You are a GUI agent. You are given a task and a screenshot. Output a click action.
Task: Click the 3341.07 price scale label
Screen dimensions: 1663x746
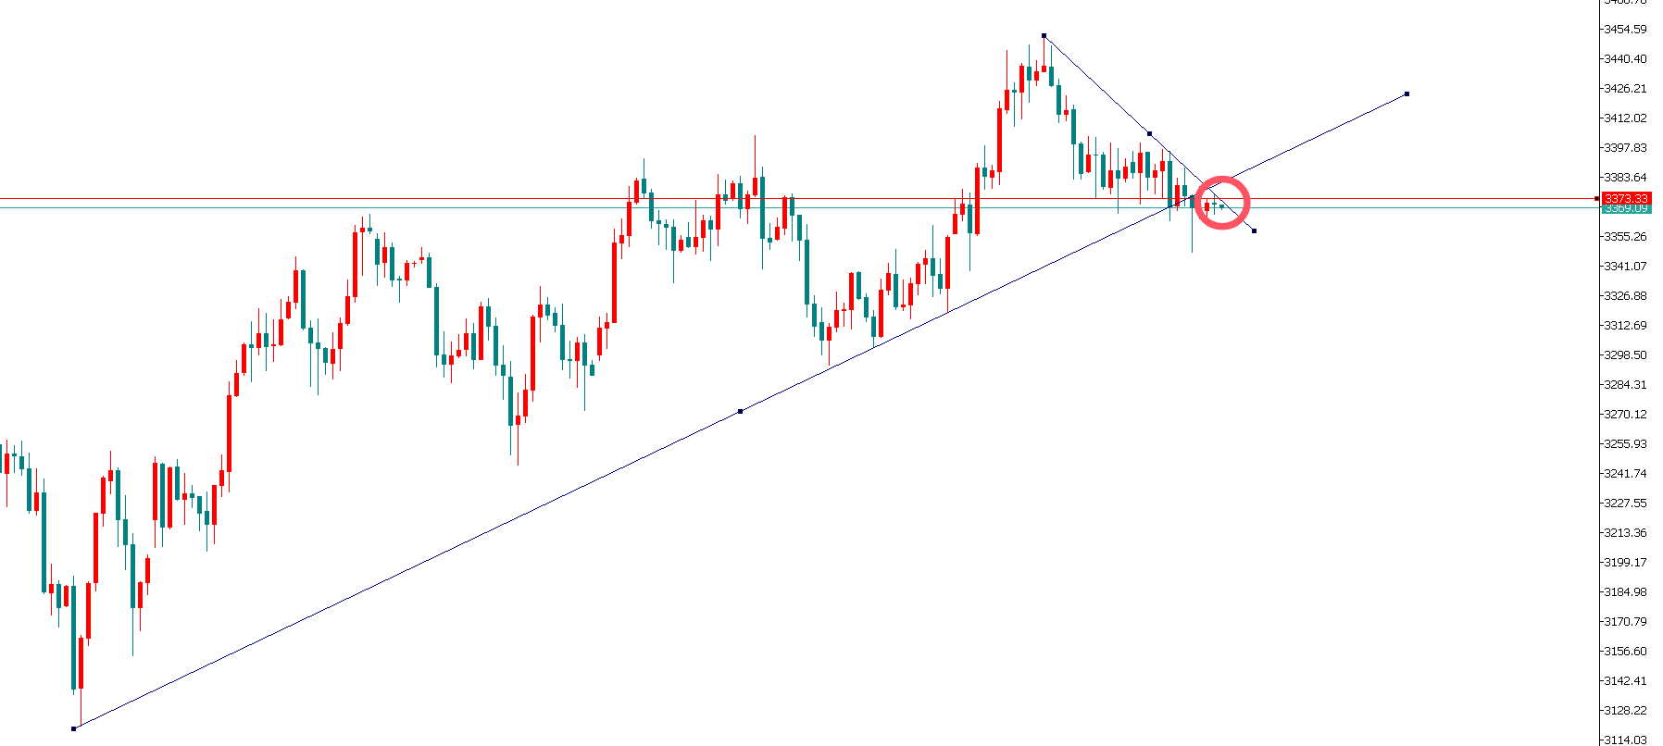(x=1625, y=267)
